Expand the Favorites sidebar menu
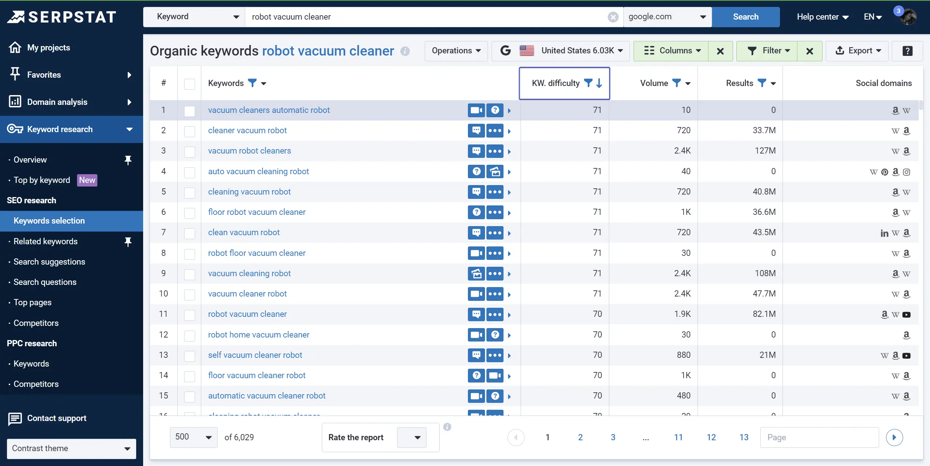Screen dimensions: 930x466 (x=72, y=75)
